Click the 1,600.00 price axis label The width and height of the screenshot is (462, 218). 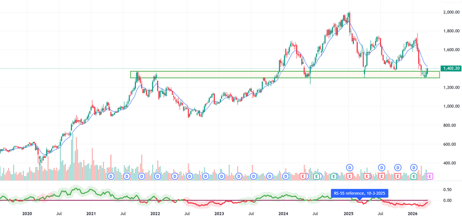(452, 50)
